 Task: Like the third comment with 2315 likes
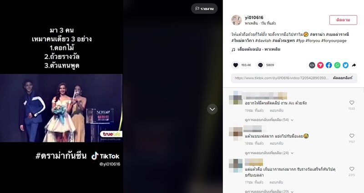[352, 169]
